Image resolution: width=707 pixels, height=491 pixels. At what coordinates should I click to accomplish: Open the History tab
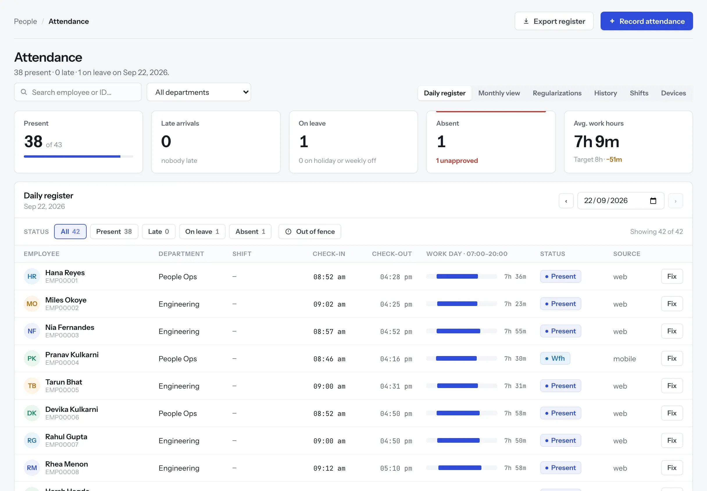pyautogui.click(x=605, y=93)
